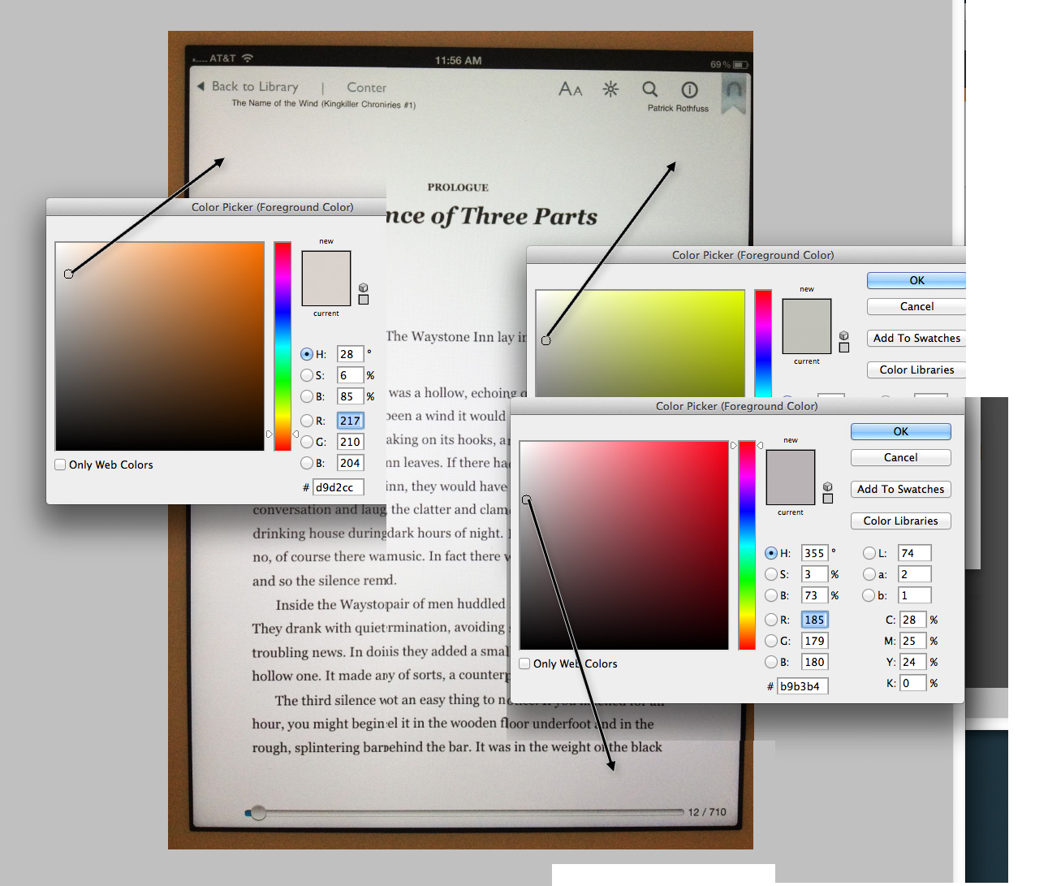This screenshot has width=1048, height=886.
Task: Select L radio button in b9b3b4 color picker
Action: (x=869, y=553)
